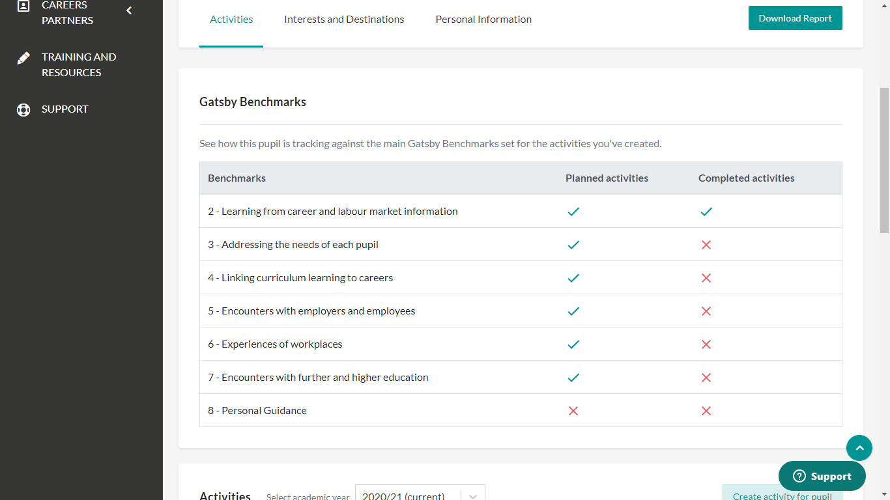This screenshot has width=890, height=500.
Task: Click the academic year dropdown arrow
Action: click(x=473, y=495)
